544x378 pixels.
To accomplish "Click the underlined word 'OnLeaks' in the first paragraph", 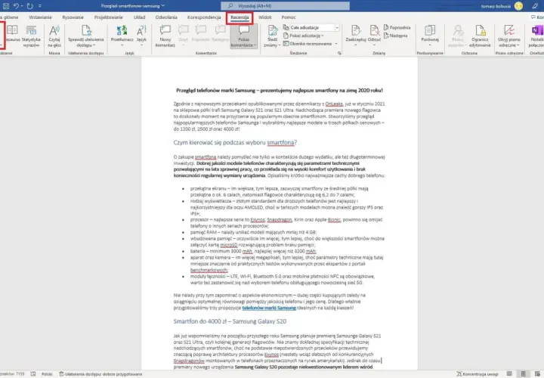I will click(334, 104).
